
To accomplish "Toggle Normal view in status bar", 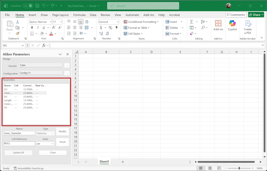I will (201, 168).
